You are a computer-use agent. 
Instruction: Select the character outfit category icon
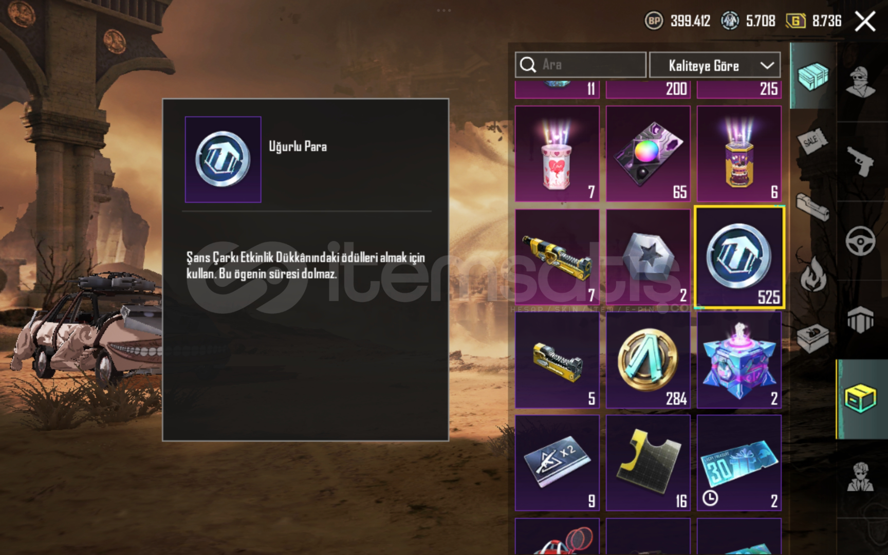coord(861,82)
